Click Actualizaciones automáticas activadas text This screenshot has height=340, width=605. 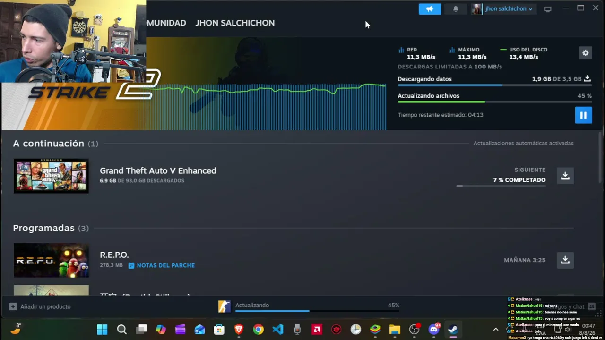point(524,143)
